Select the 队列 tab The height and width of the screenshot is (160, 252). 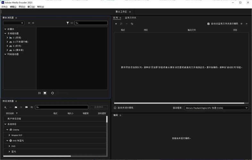116,18
